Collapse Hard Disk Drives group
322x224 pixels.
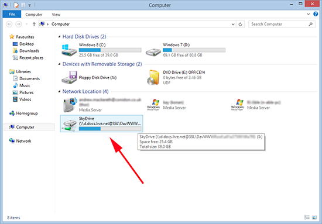59,37
